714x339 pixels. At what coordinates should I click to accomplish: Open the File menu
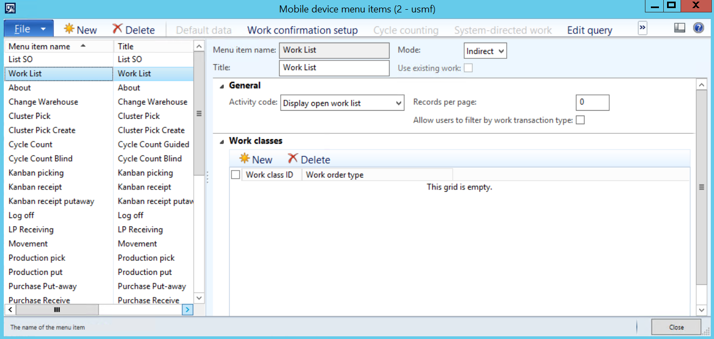coord(29,29)
